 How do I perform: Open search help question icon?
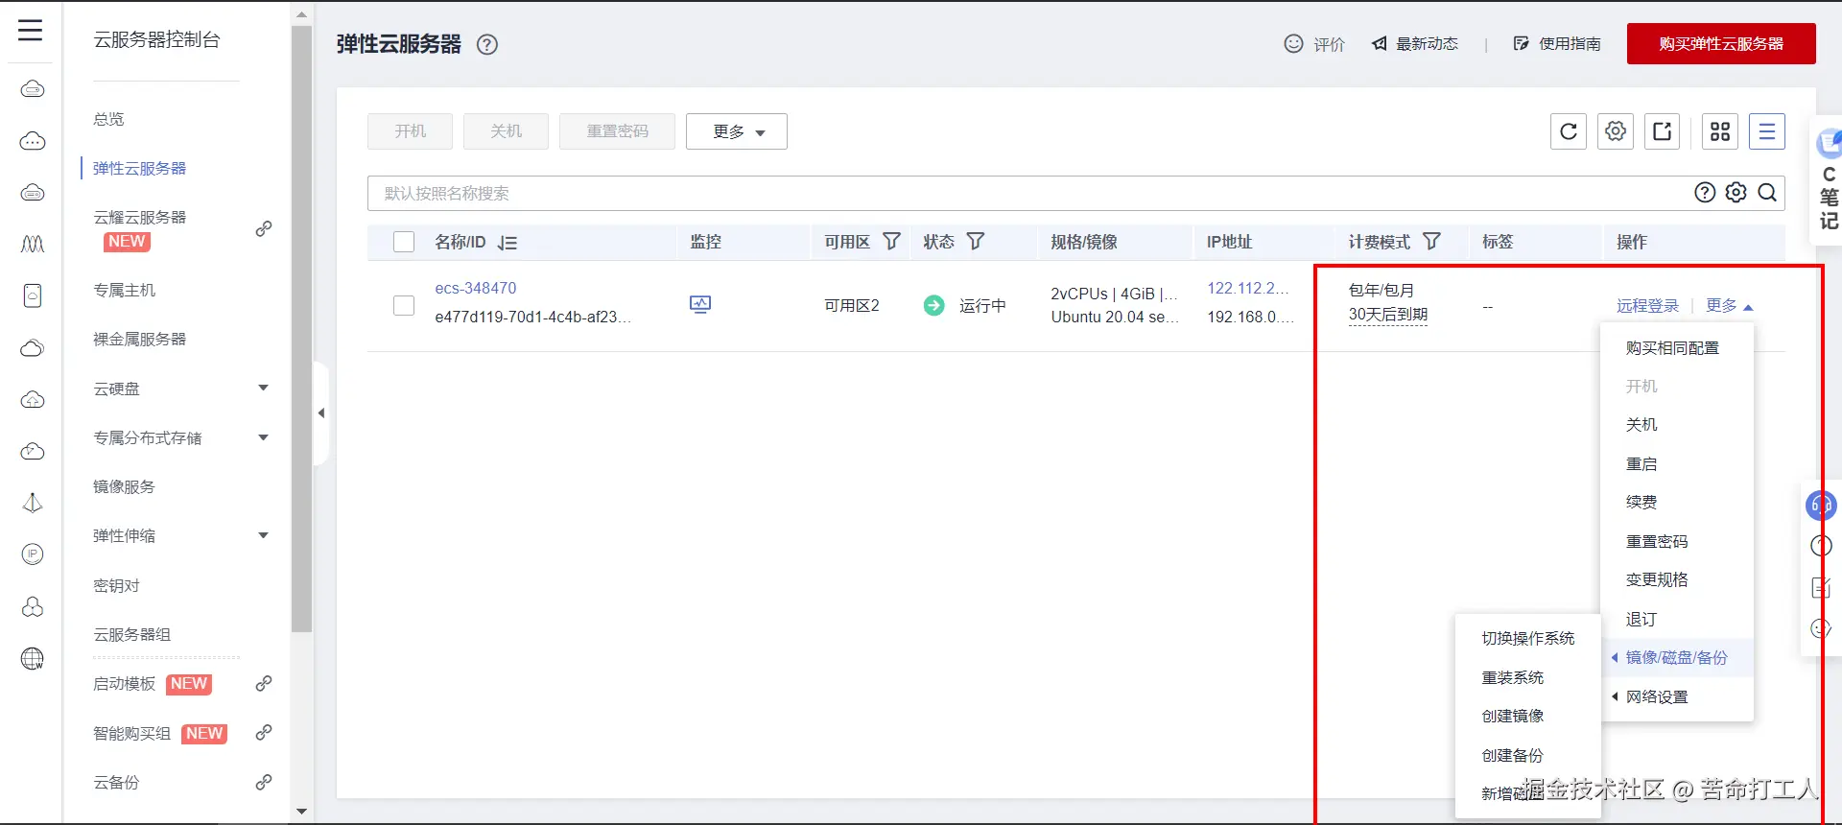point(1705,193)
